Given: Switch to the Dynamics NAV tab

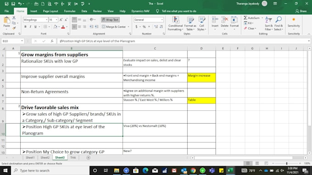Looking at the screenshot, I should tap(140, 11).
